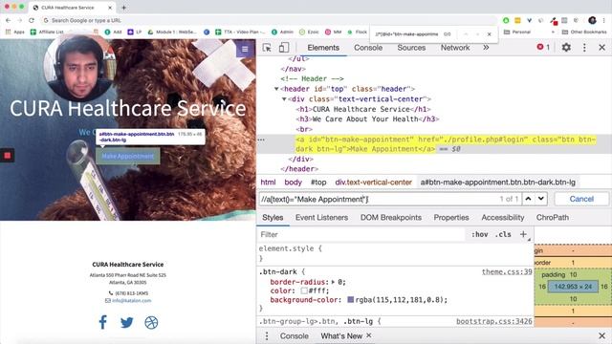This screenshot has width=612, height=344.
Task: Select html in the breadcrumb bar
Action: pos(268,183)
